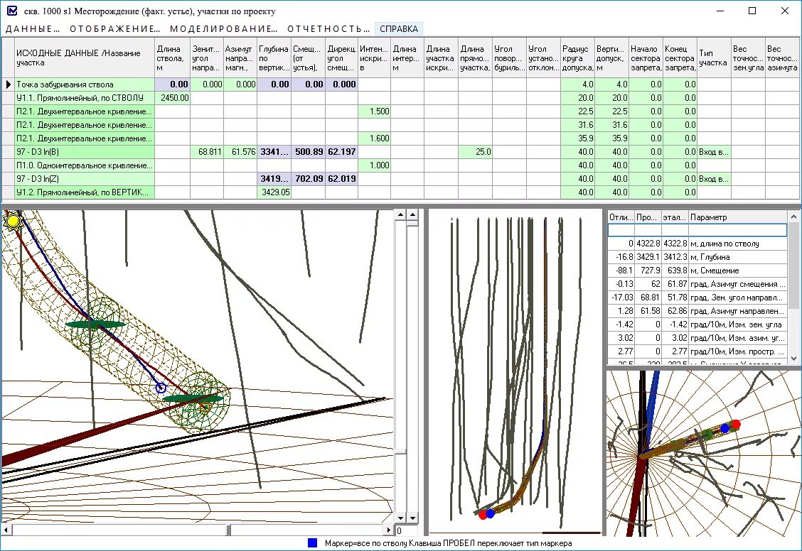Click the azimuth cell 61.576

point(240,152)
